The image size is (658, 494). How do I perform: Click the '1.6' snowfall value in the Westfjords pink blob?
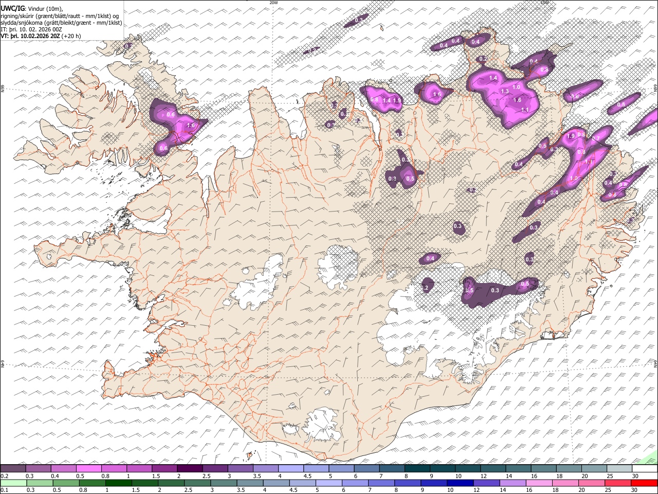point(191,126)
